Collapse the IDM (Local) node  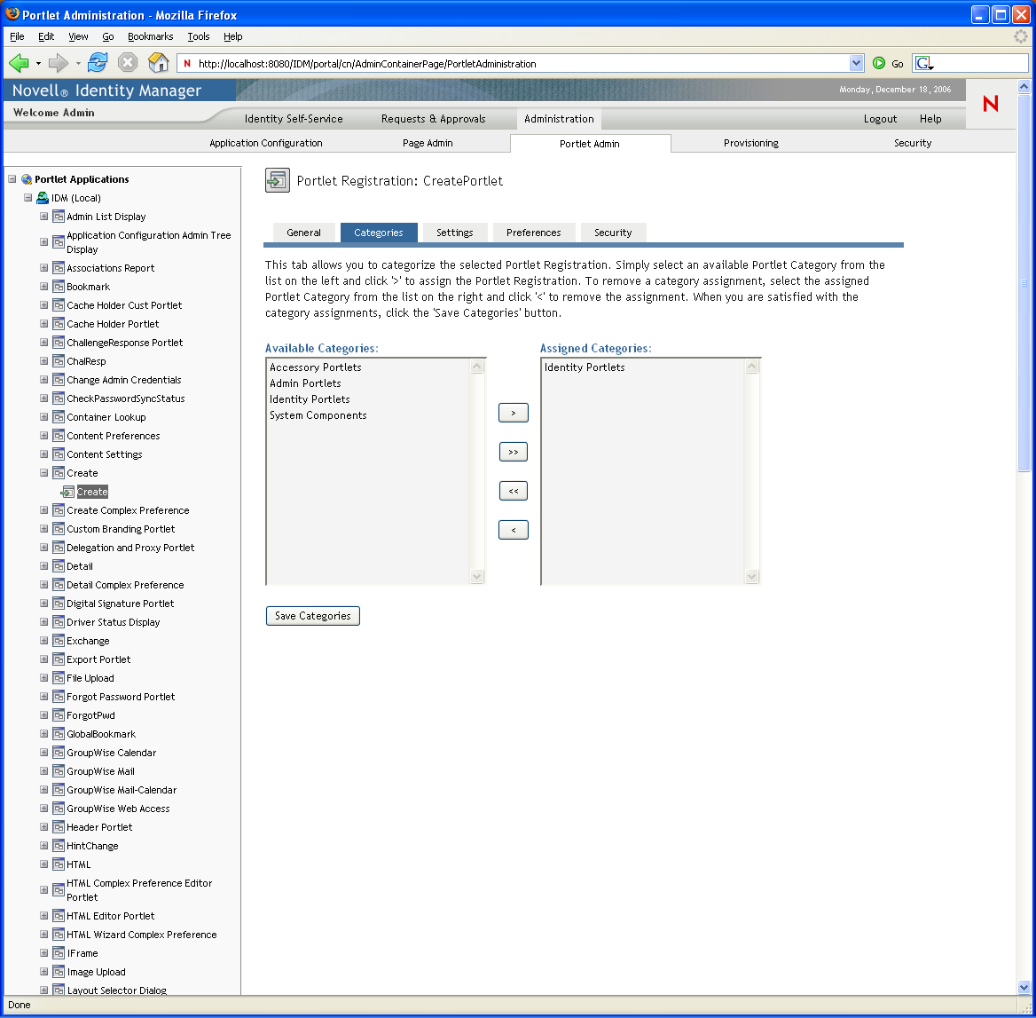[x=27, y=198]
